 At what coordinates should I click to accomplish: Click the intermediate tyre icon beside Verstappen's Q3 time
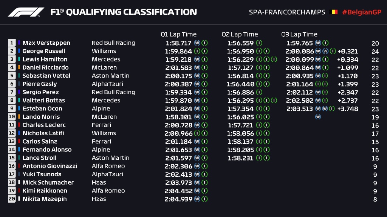(325, 43)
